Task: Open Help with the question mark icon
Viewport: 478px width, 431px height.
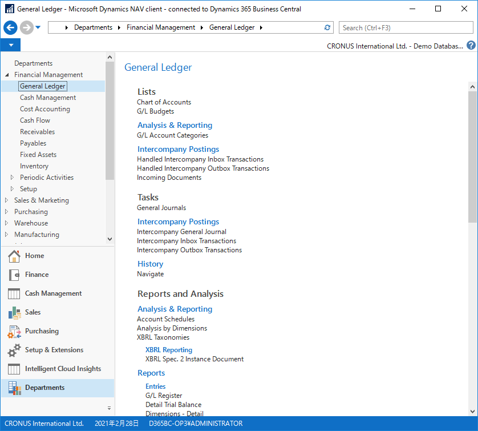Action: (471, 46)
